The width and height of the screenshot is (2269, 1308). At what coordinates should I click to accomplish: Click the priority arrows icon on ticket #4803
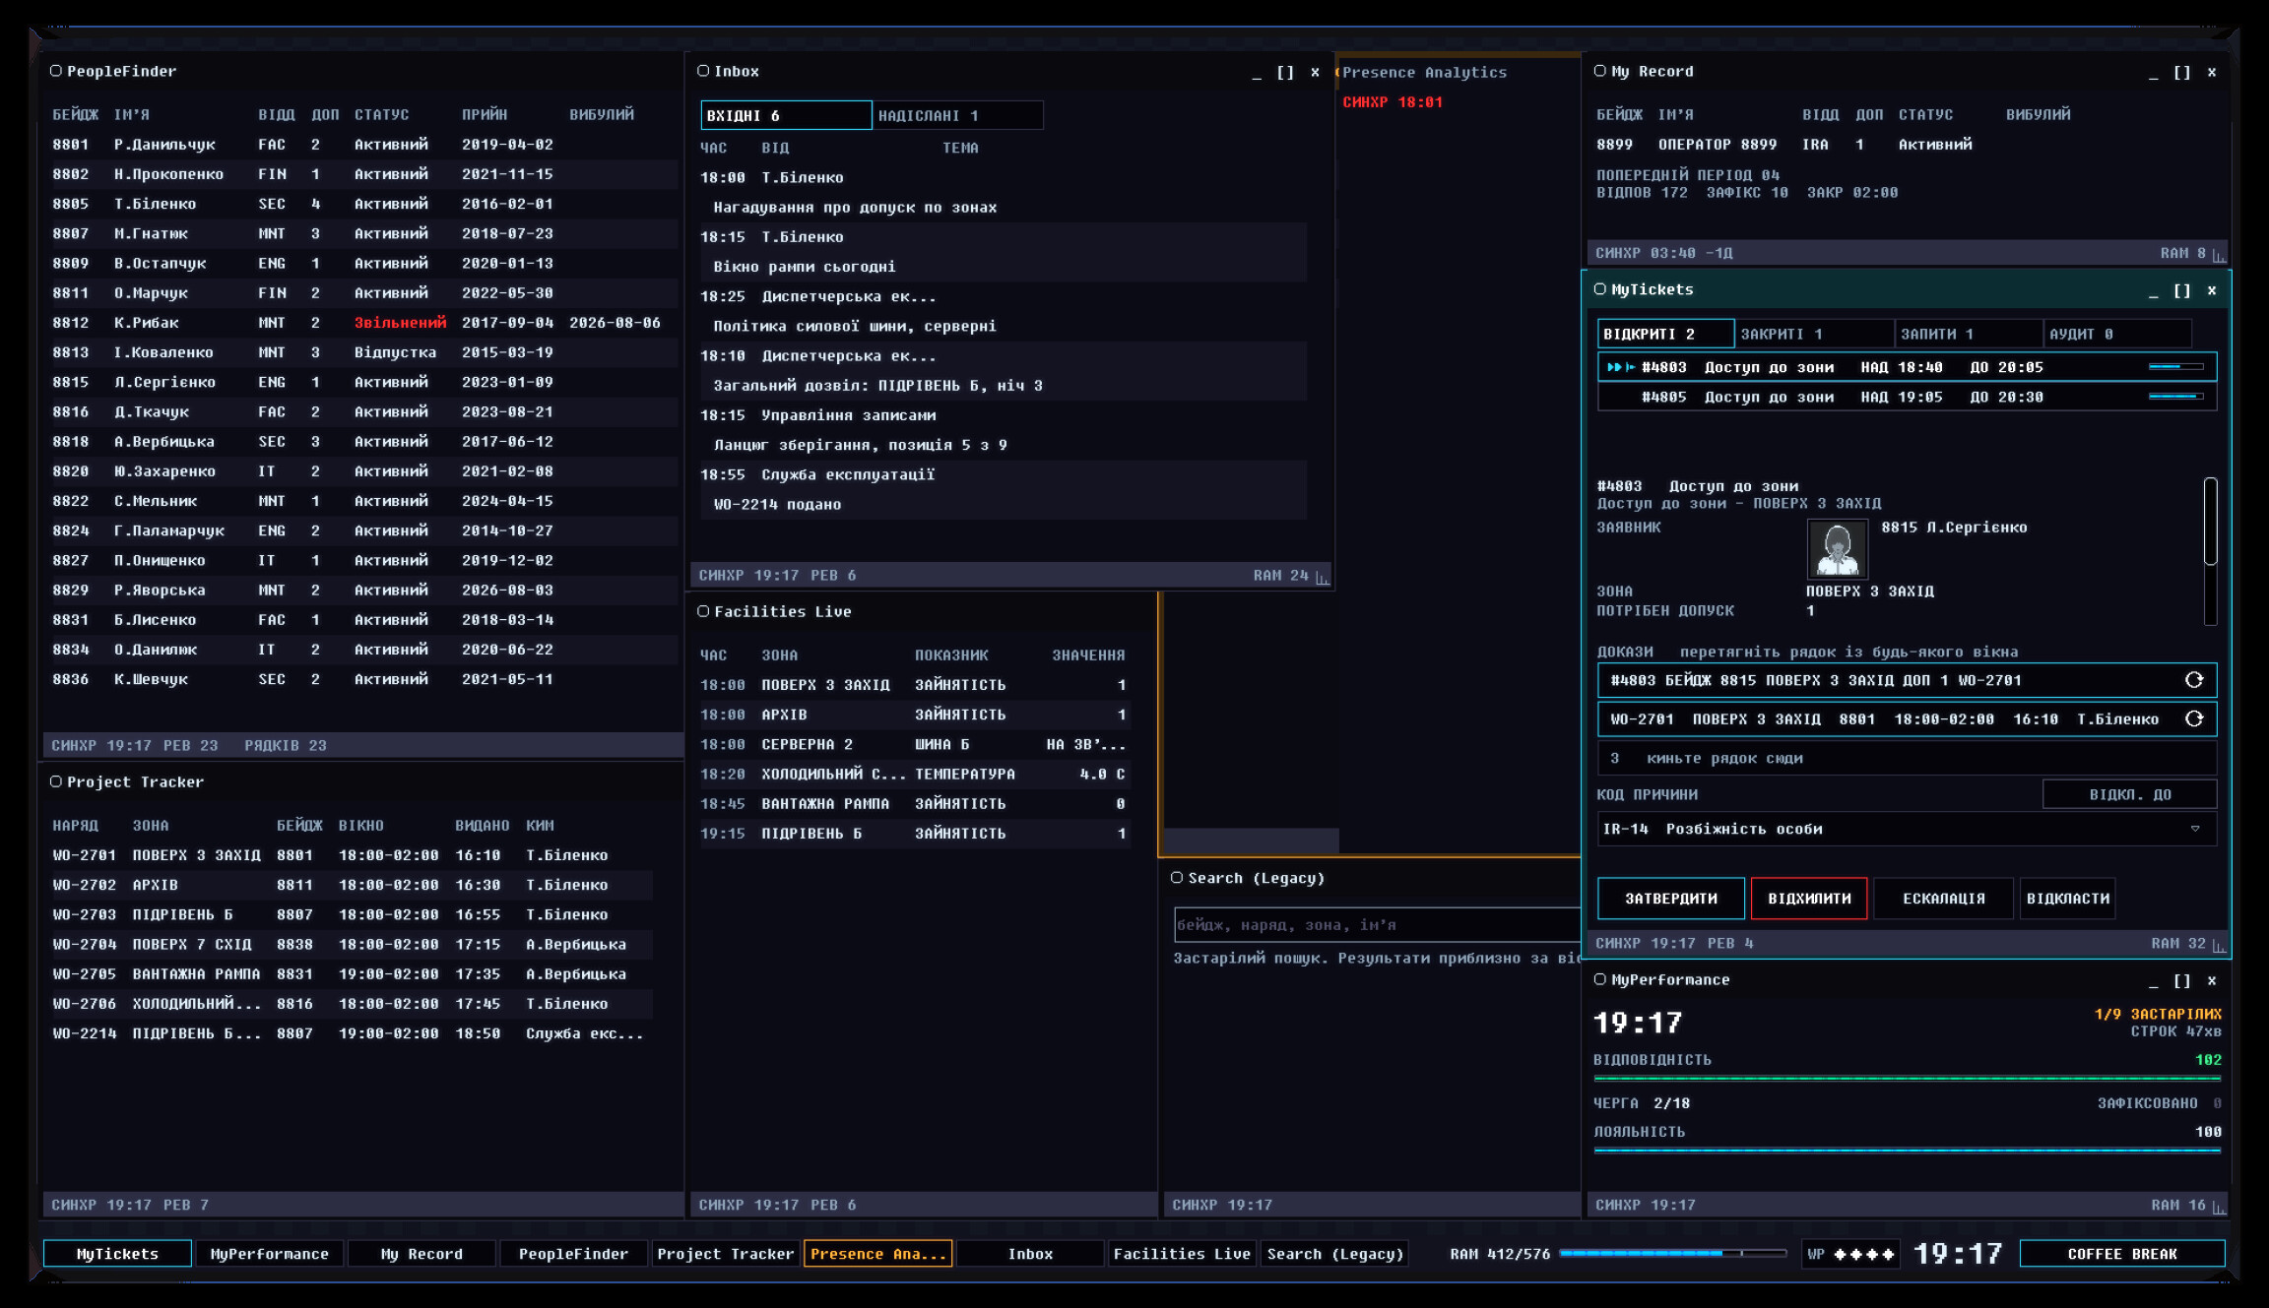click(1620, 367)
